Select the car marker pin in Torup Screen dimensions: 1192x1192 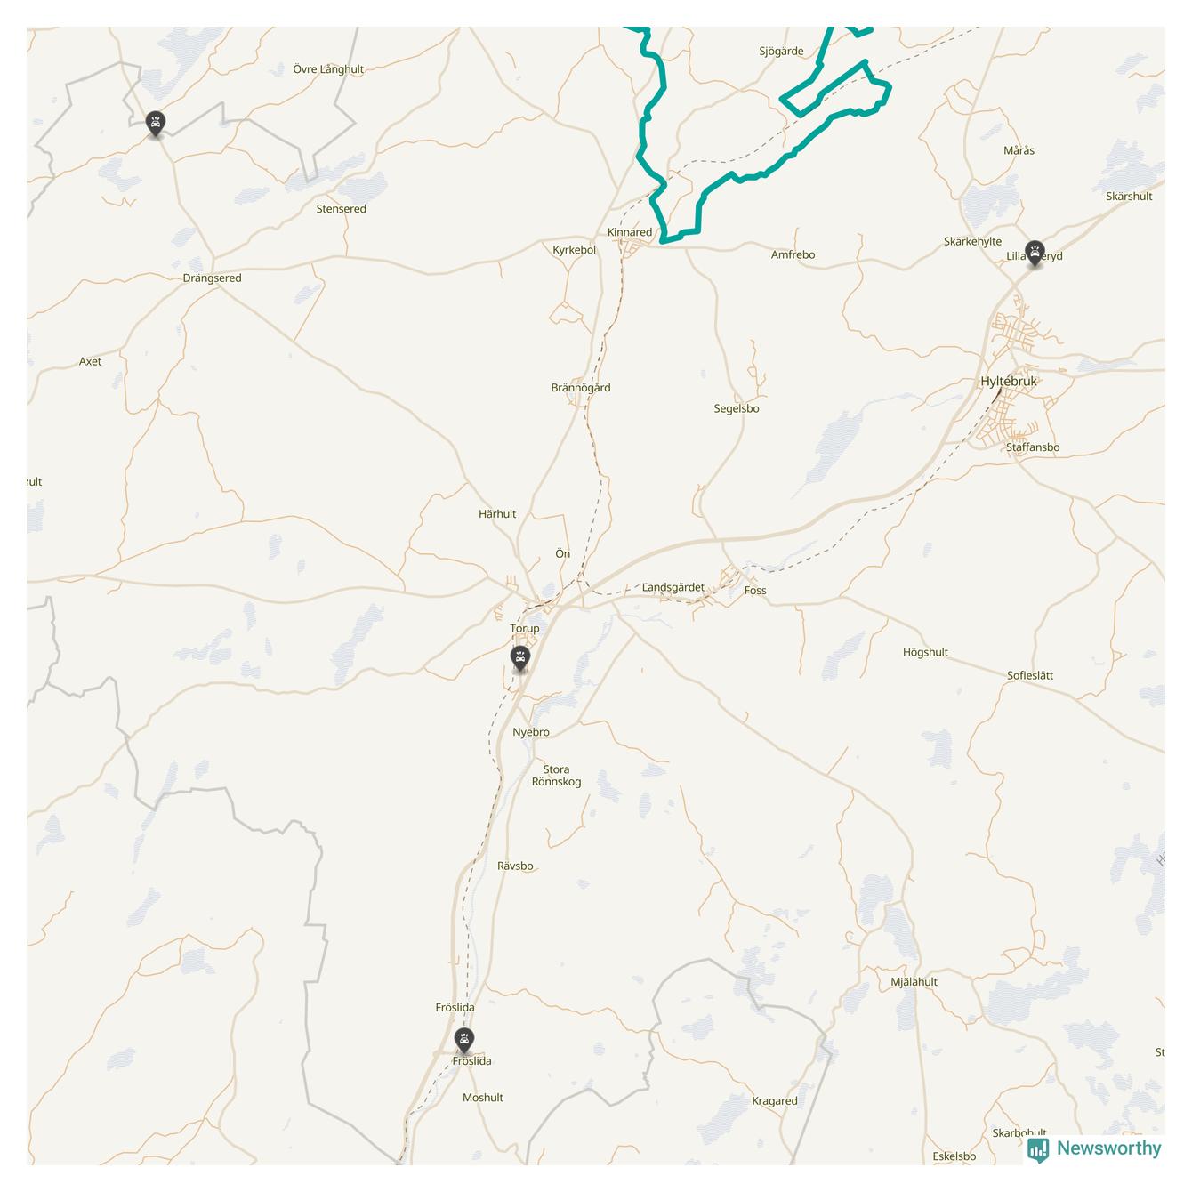(520, 659)
